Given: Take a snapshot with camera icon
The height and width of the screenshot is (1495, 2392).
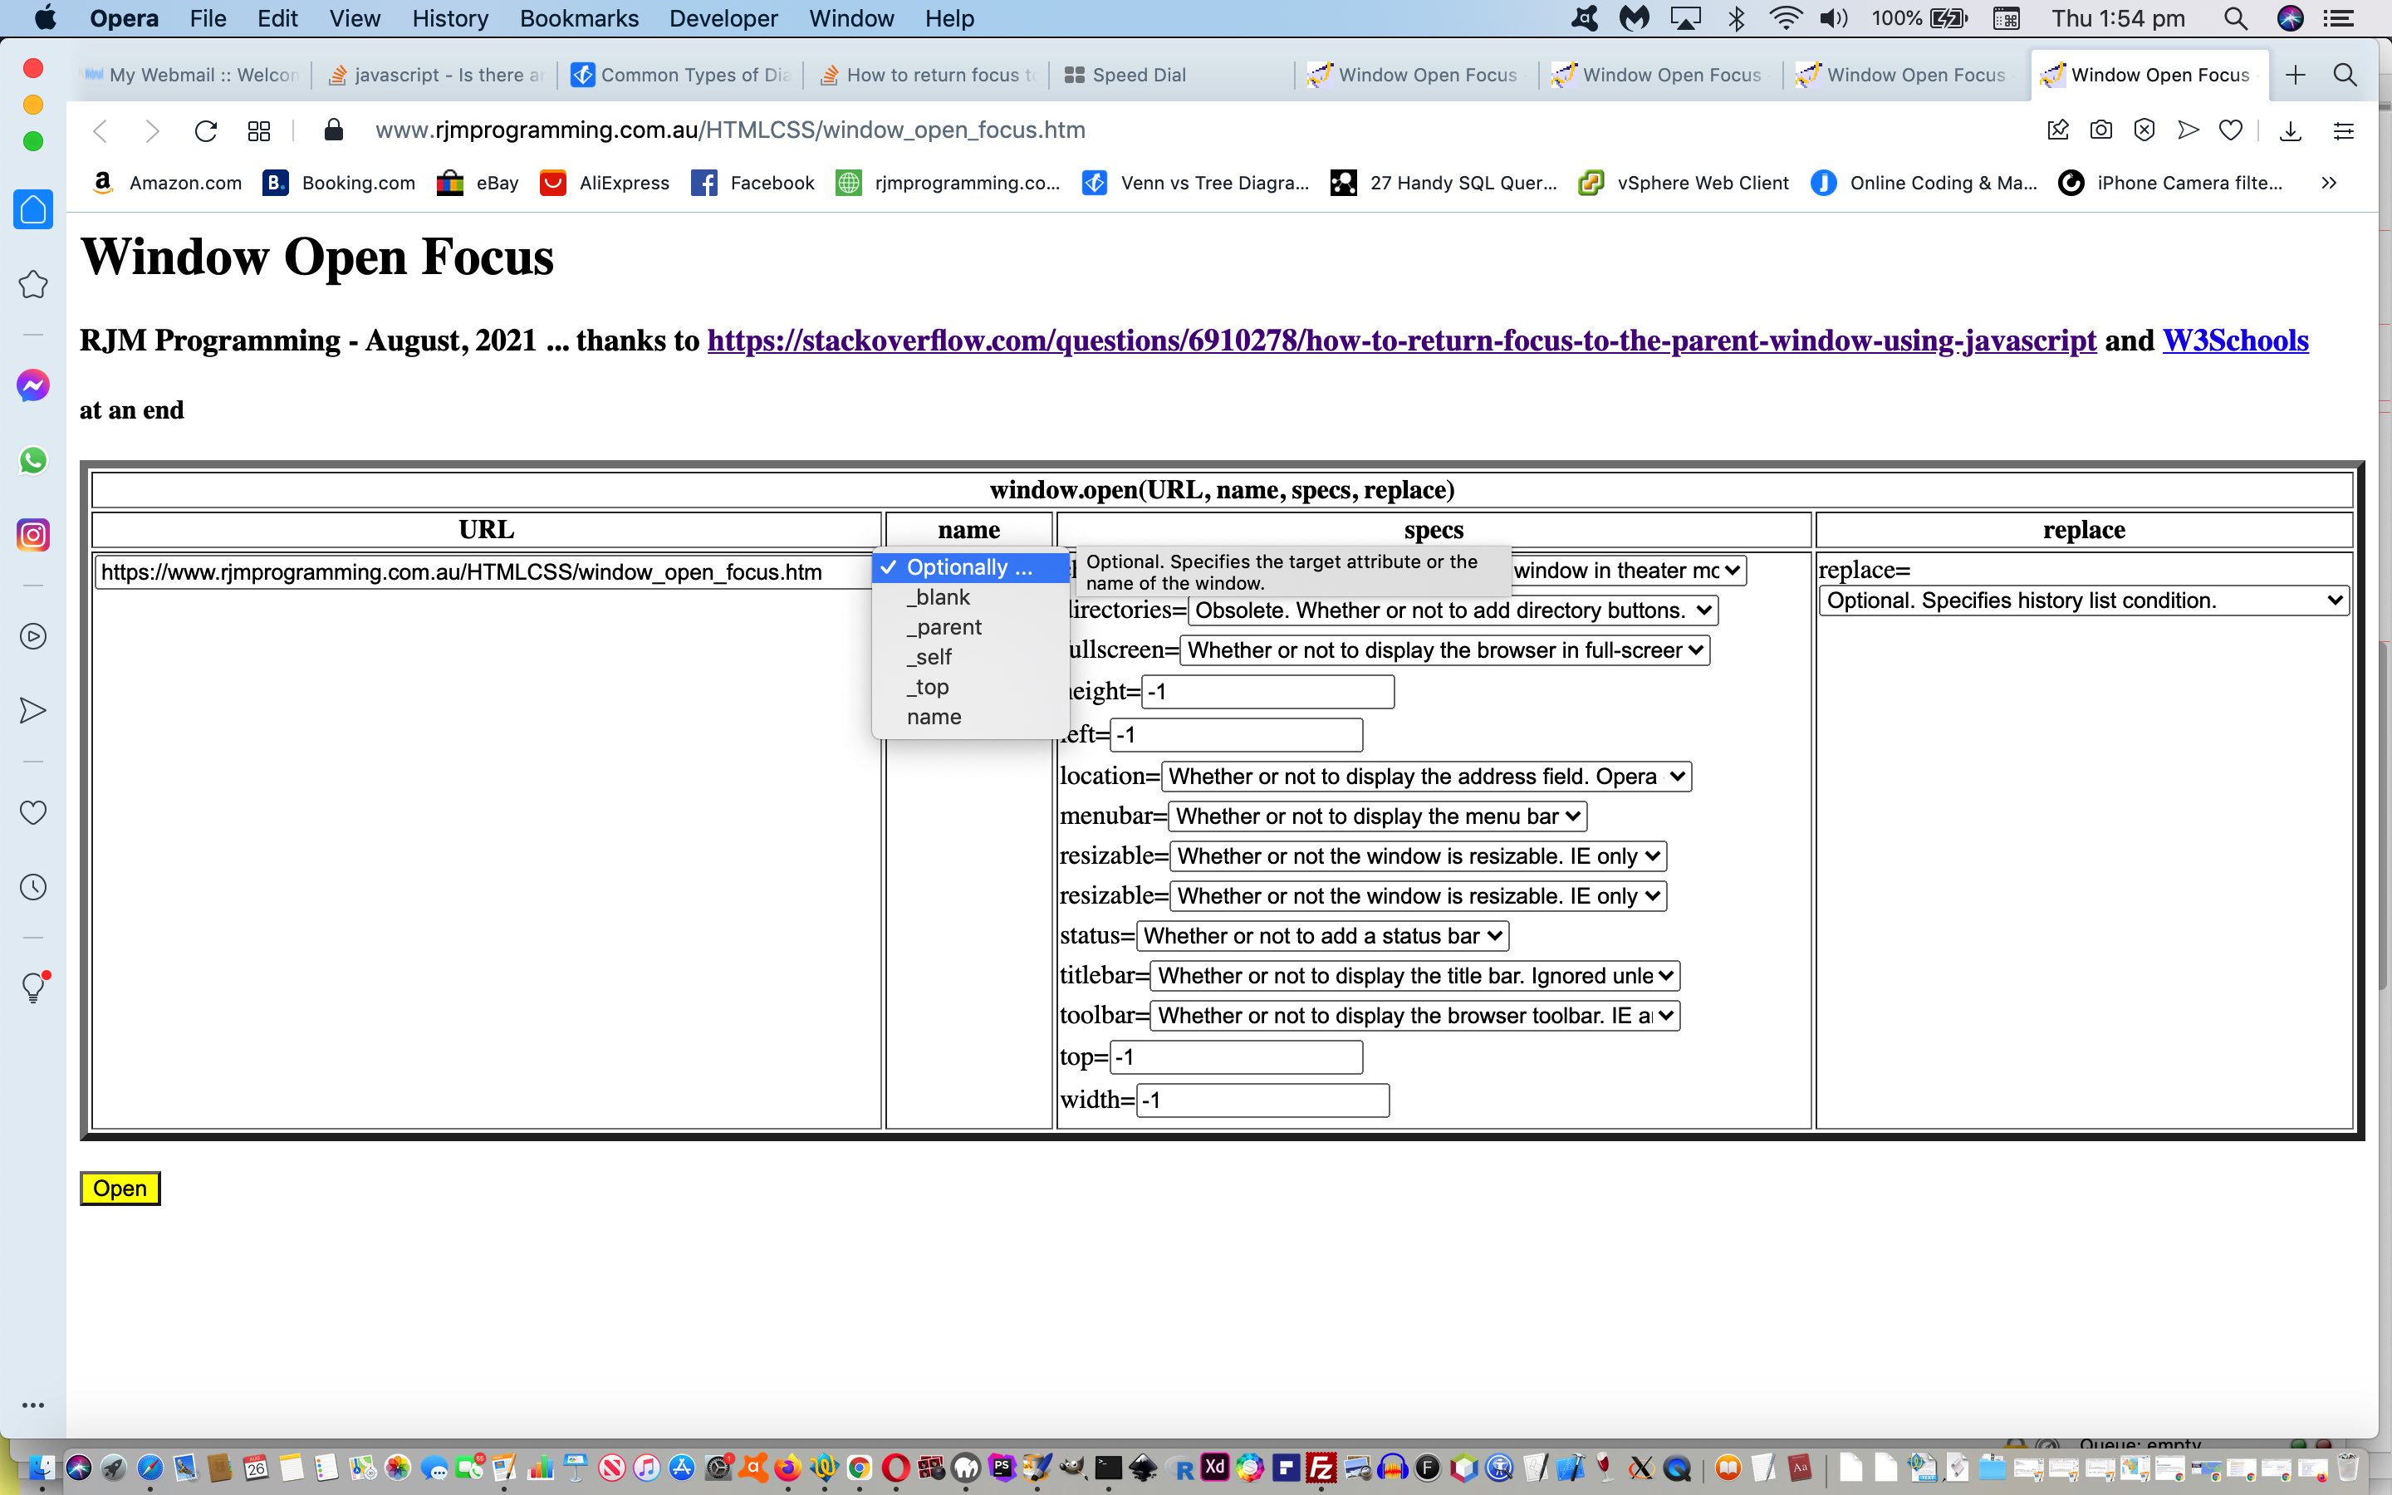Looking at the screenshot, I should 2101,130.
